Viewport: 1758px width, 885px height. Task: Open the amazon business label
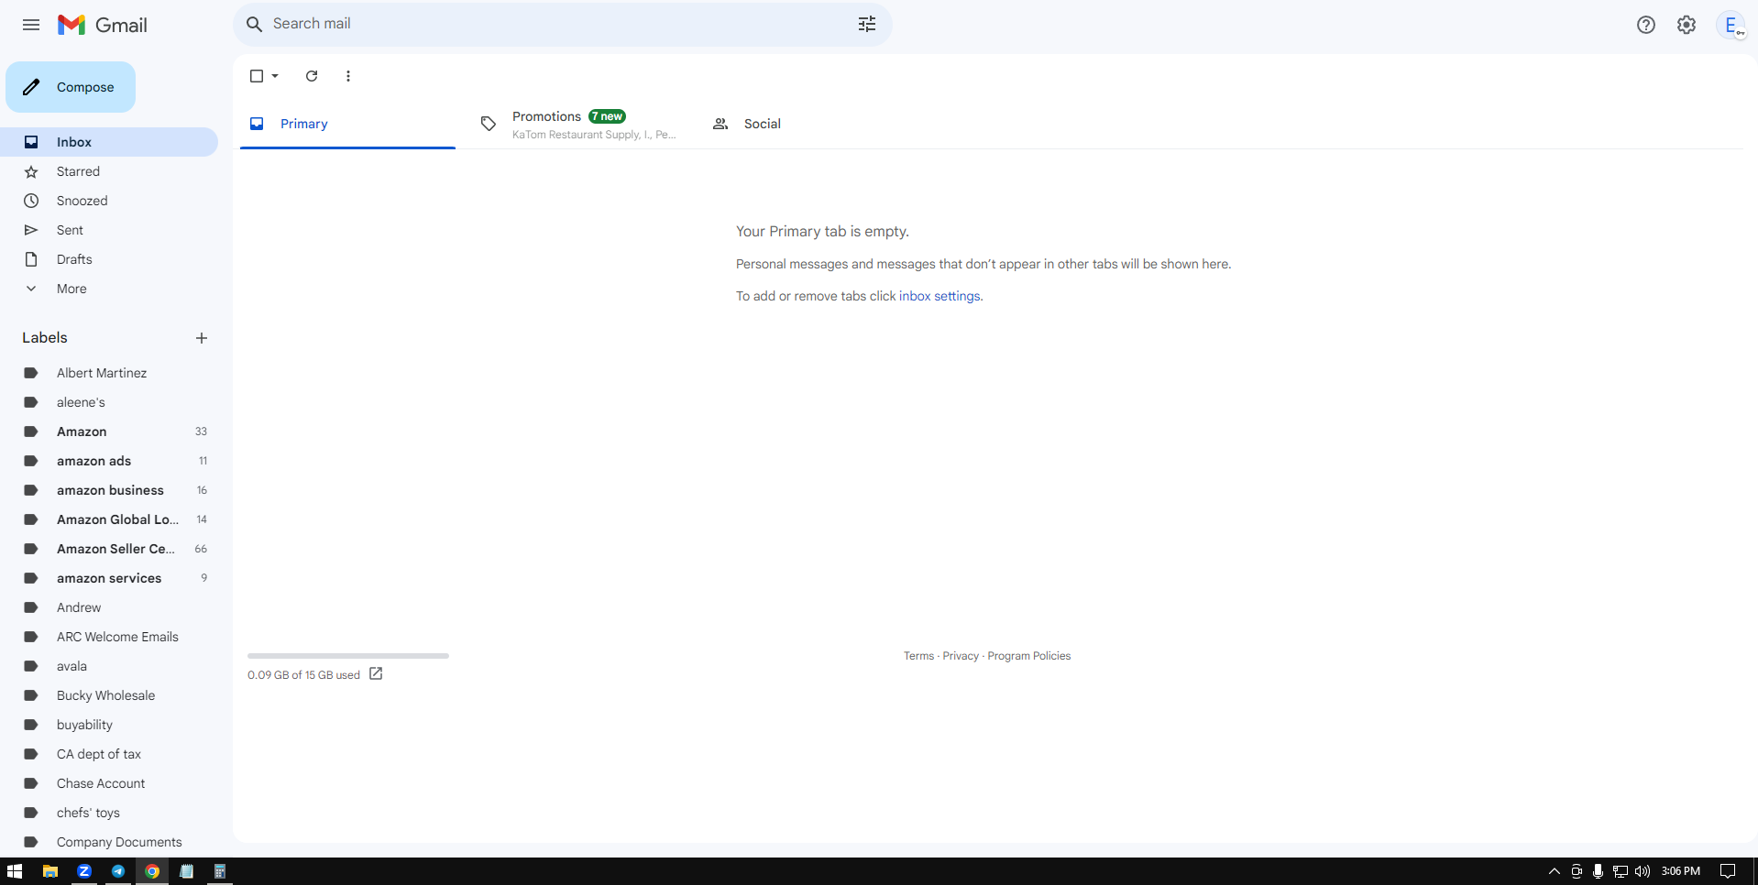click(x=109, y=490)
